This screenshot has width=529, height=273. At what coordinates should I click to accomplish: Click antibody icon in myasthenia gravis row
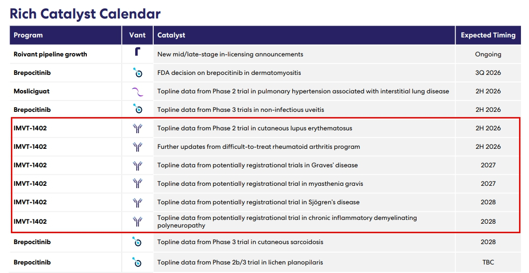(x=137, y=183)
